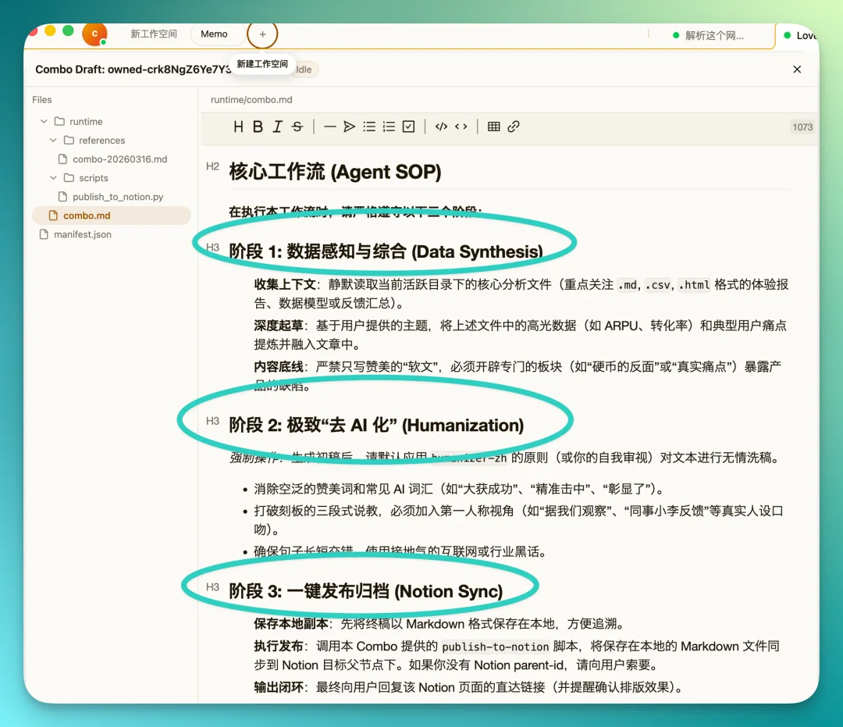Apply strikethrough formatting

pos(297,126)
